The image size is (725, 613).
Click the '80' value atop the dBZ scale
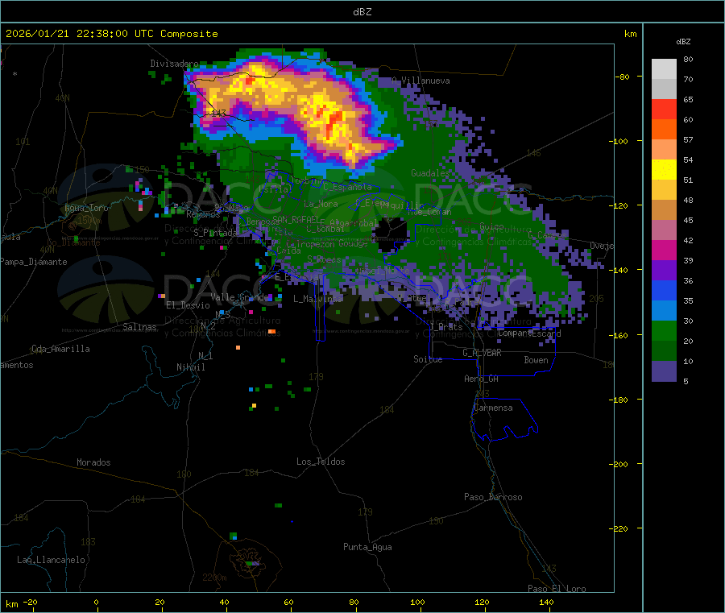[x=688, y=59]
